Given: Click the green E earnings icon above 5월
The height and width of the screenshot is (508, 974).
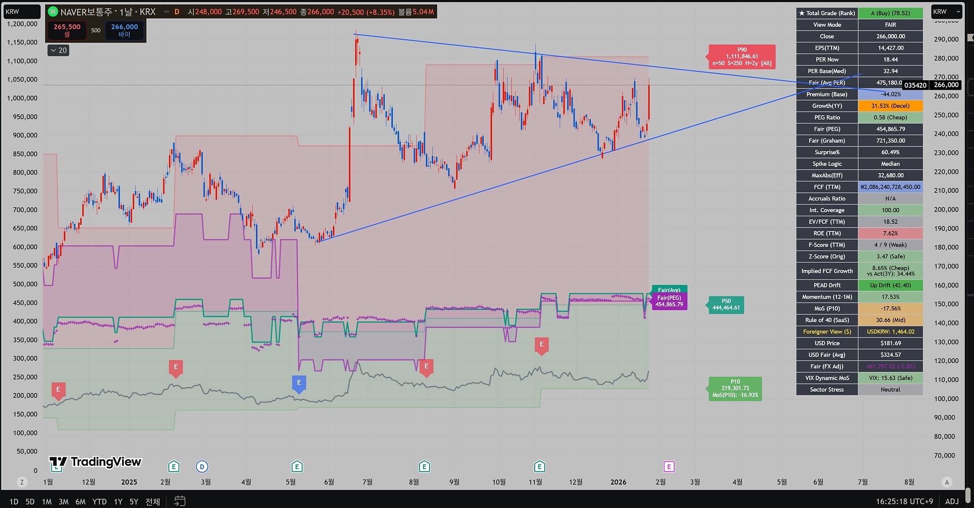Looking at the screenshot, I should tap(297, 466).
